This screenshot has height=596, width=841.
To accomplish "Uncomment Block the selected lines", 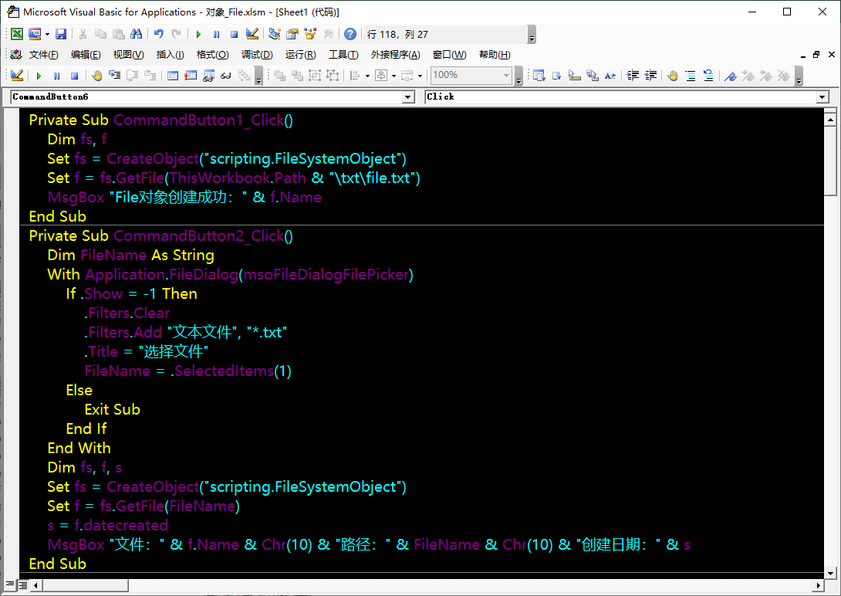I will (708, 76).
